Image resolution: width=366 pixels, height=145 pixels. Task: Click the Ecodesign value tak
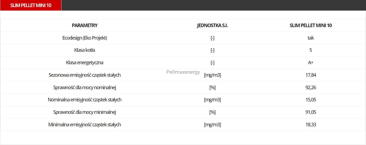point(311,38)
